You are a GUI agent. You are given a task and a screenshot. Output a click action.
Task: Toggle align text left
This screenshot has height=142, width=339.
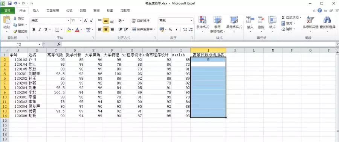point(100,29)
